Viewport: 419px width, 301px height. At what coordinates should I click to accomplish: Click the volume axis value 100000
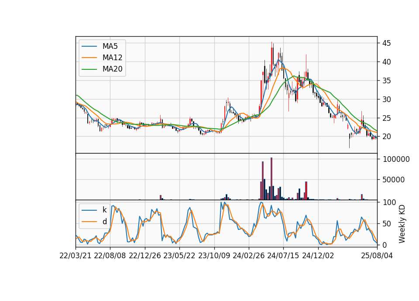[396, 160]
